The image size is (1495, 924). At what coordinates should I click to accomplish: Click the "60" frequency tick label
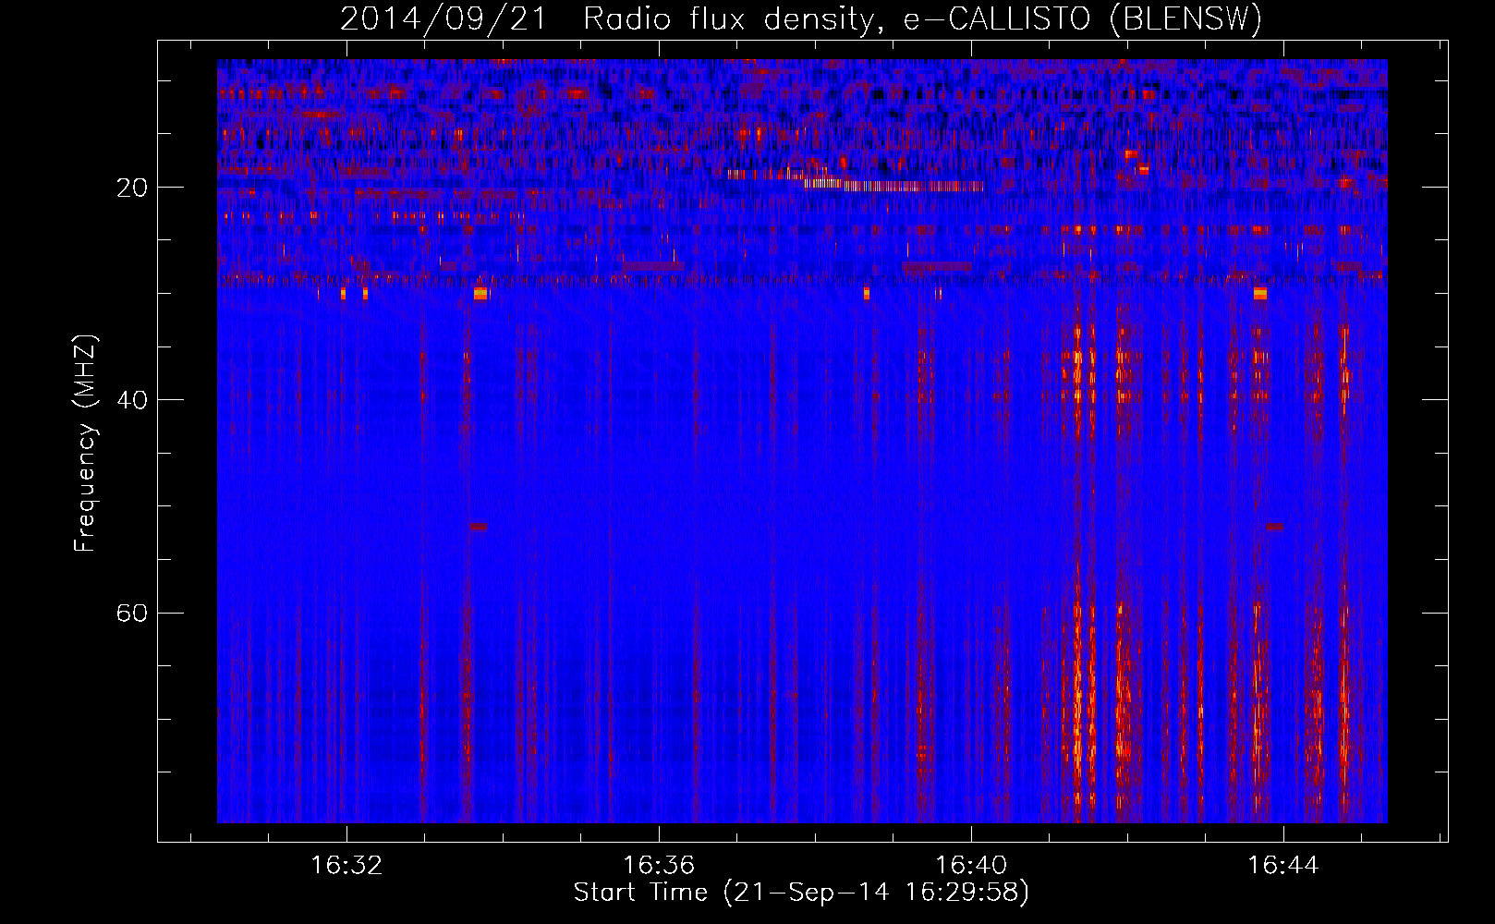133,614
